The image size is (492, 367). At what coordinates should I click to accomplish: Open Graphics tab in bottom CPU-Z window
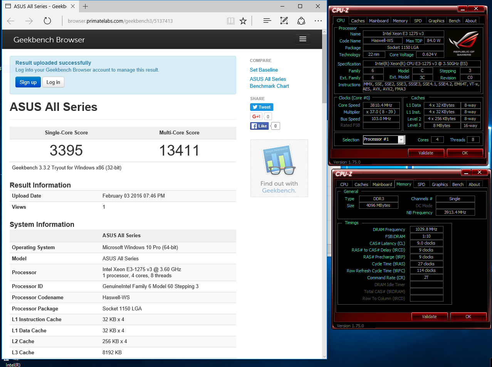440,184
